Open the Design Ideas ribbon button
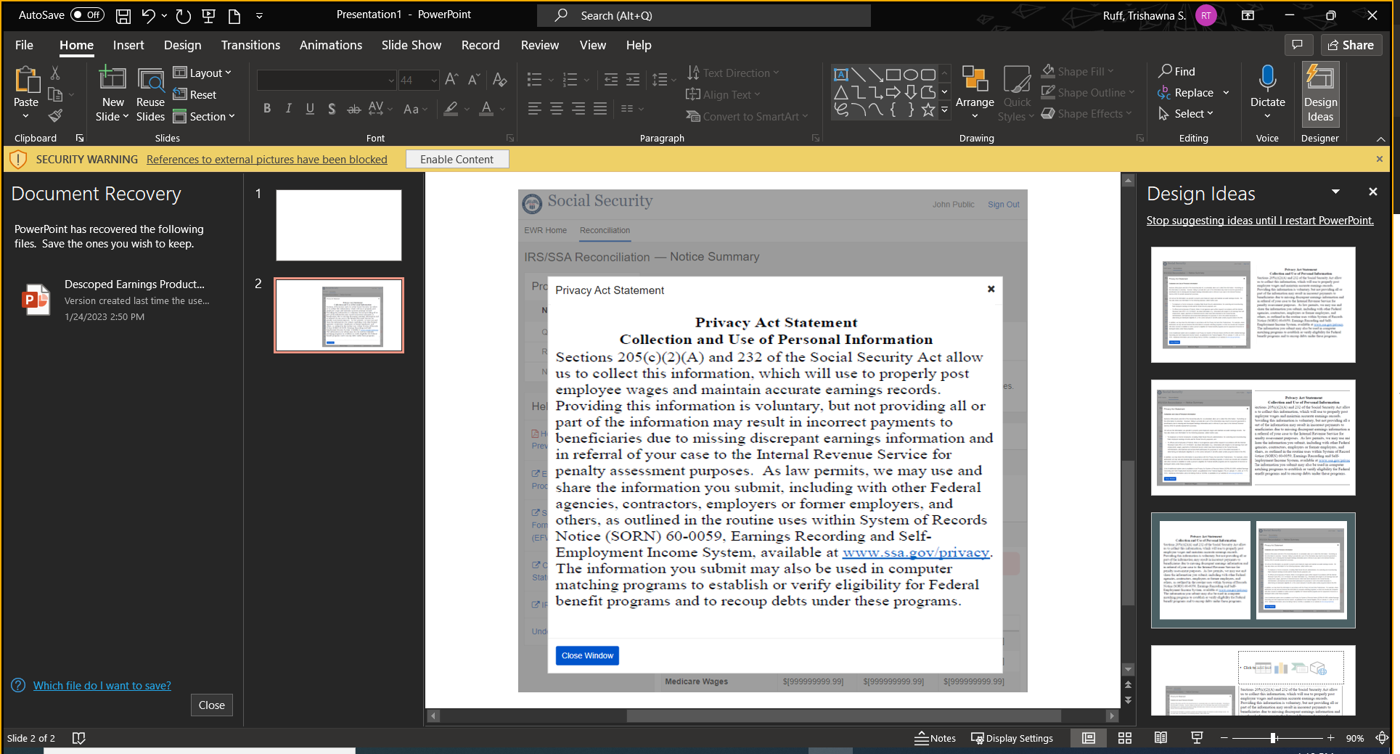This screenshot has width=1400, height=754. click(x=1319, y=94)
